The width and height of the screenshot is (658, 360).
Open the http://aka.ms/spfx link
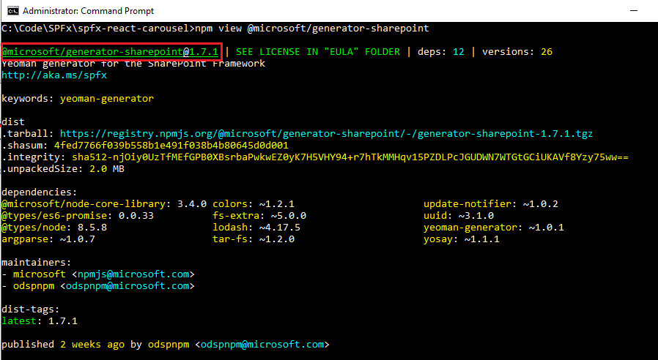(44, 75)
